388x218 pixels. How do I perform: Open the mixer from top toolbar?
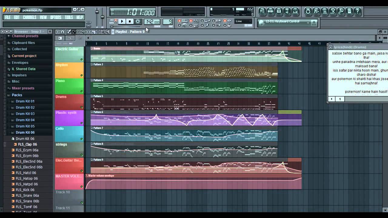[x=295, y=12]
